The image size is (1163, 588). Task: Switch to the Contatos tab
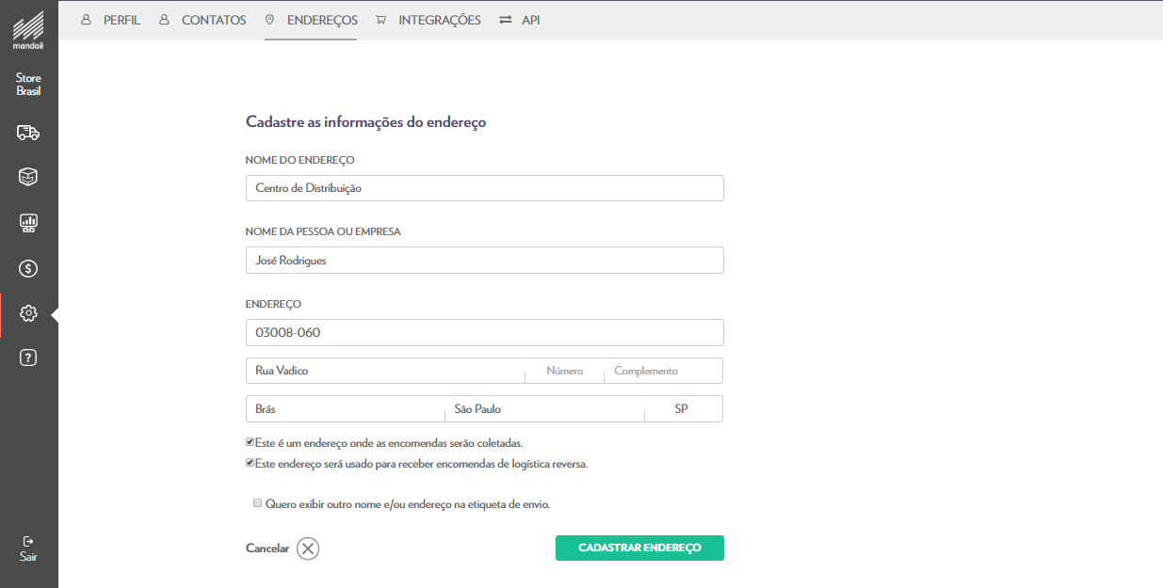[x=203, y=20]
